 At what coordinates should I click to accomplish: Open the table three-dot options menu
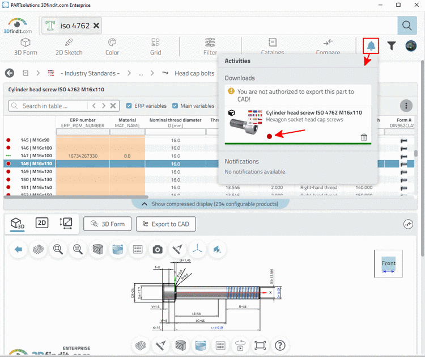tap(406, 106)
